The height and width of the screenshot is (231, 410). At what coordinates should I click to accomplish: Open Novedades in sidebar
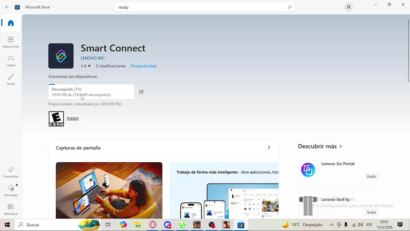click(11, 172)
